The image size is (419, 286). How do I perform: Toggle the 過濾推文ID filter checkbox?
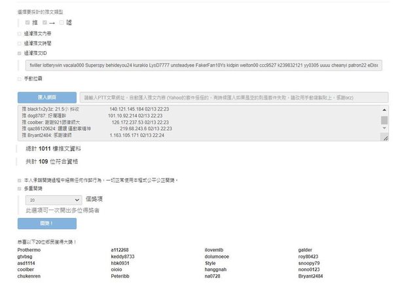coord(19,52)
